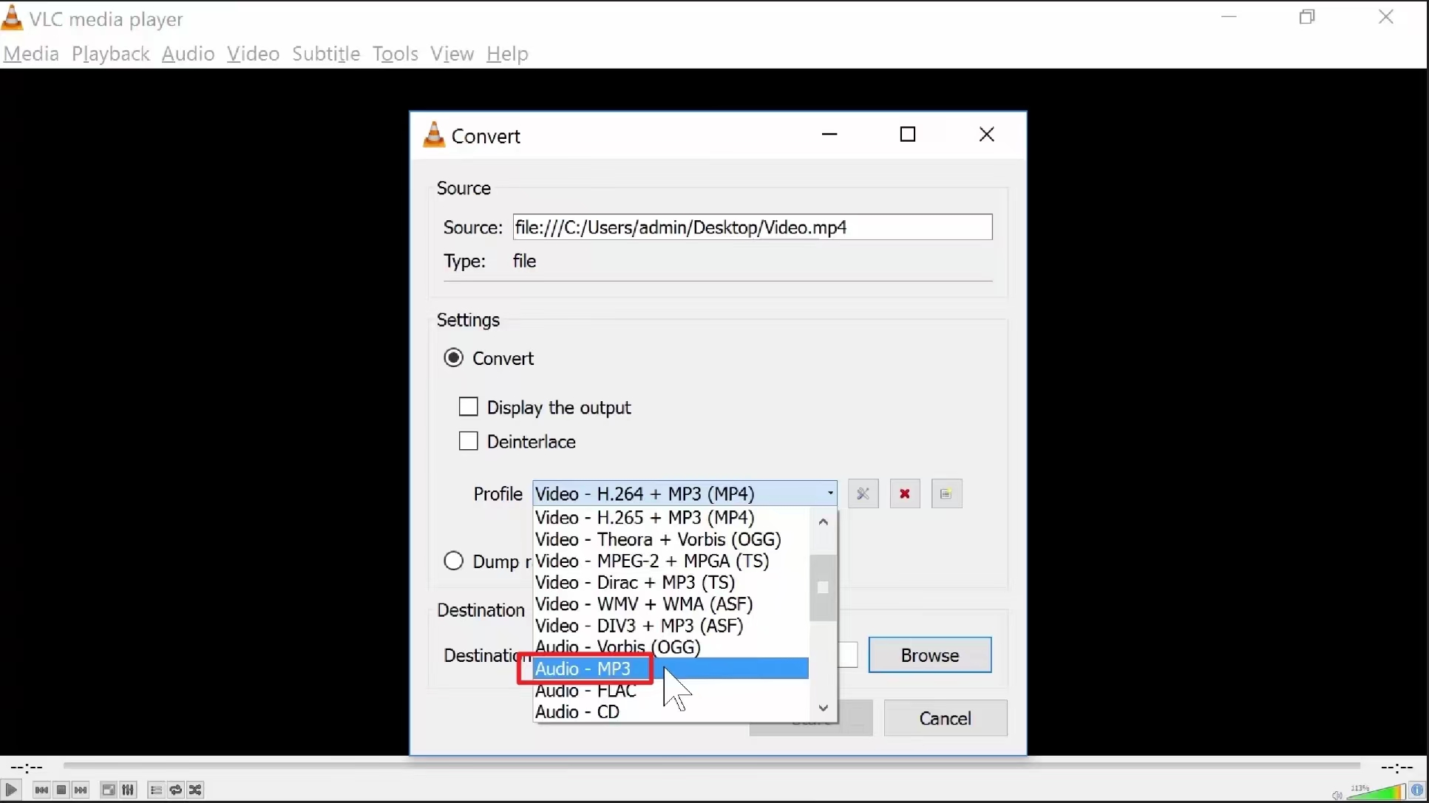Collapse the Profile dropdown arrow
The image size is (1429, 803).
point(830,493)
